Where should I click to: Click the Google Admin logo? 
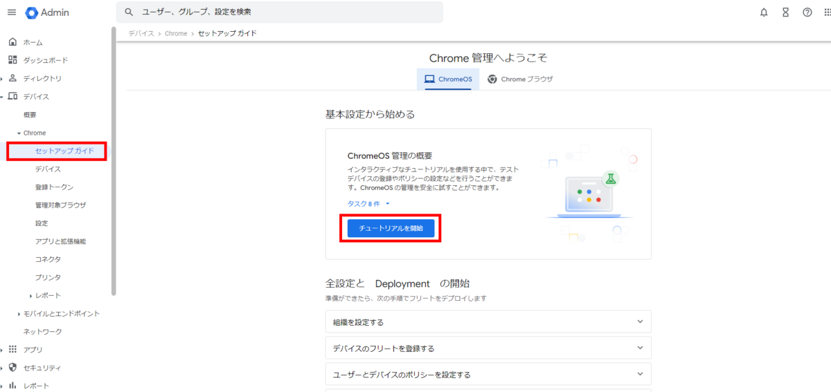pos(48,12)
